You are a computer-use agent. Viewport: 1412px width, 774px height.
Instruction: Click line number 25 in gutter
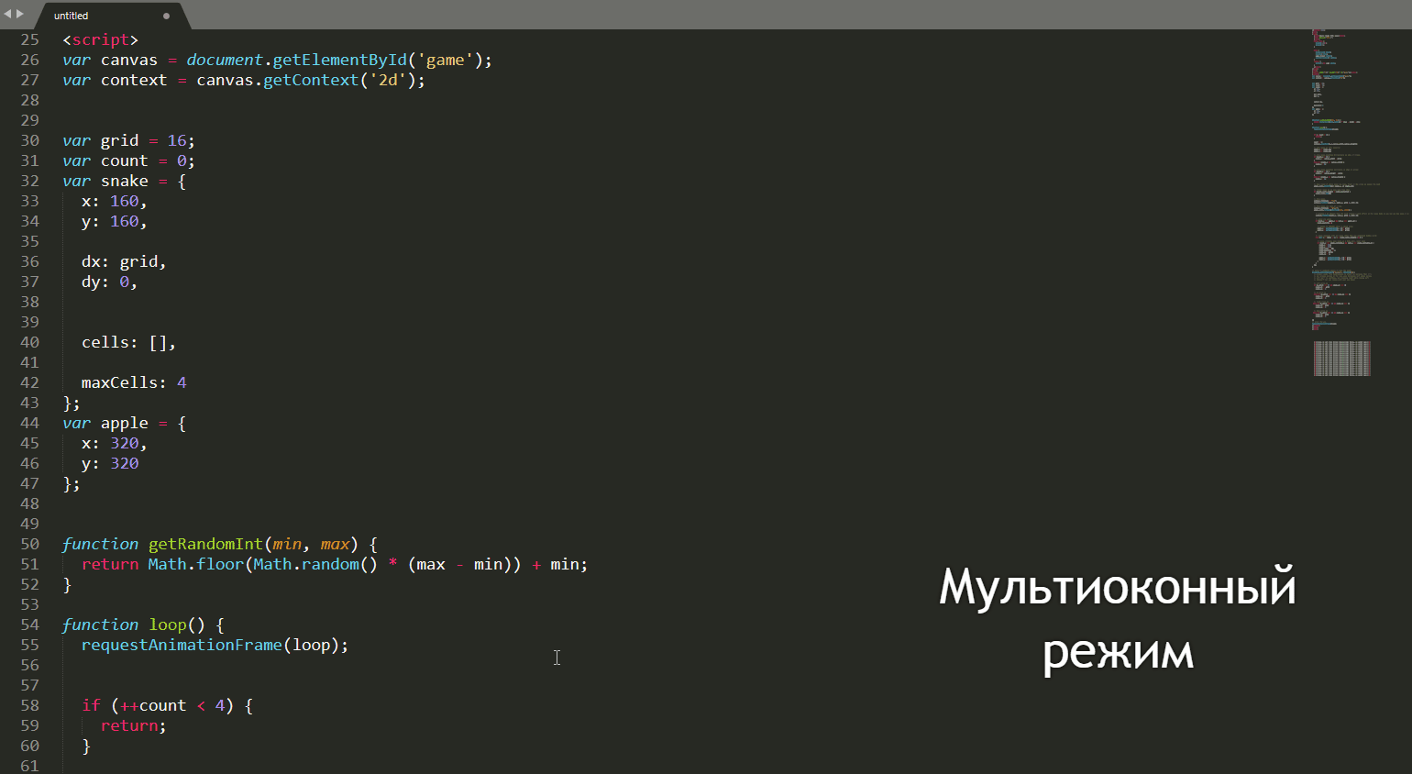[x=30, y=39]
